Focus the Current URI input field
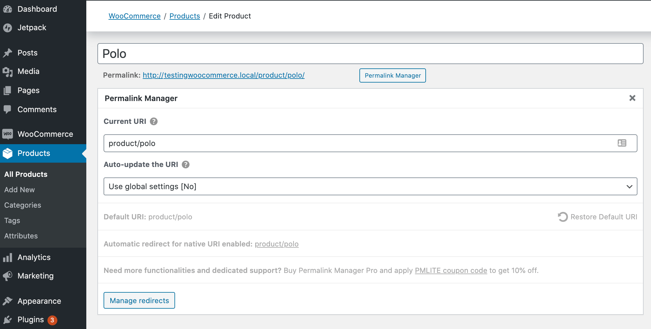This screenshot has height=329, width=651. (370, 143)
